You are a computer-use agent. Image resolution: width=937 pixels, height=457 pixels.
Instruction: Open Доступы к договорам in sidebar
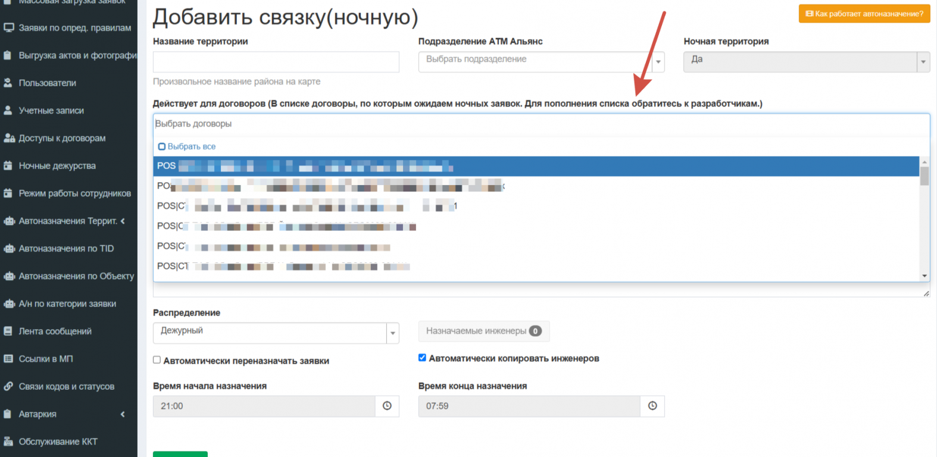pyautogui.click(x=62, y=138)
